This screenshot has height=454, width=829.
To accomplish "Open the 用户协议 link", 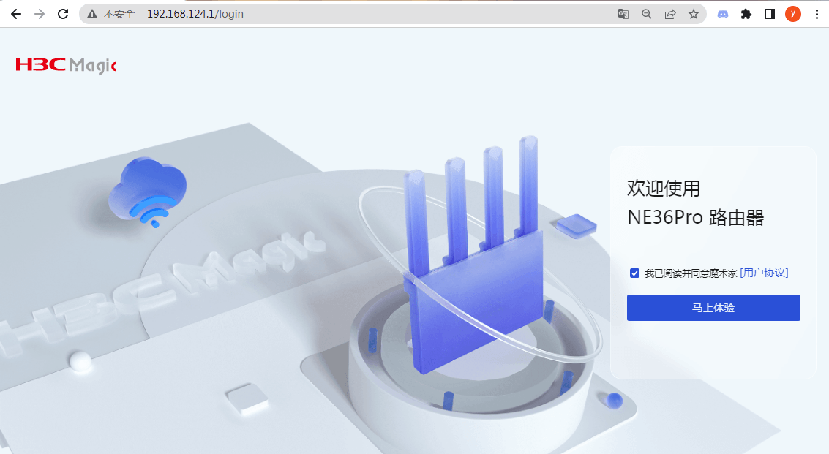I will coord(764,273).
